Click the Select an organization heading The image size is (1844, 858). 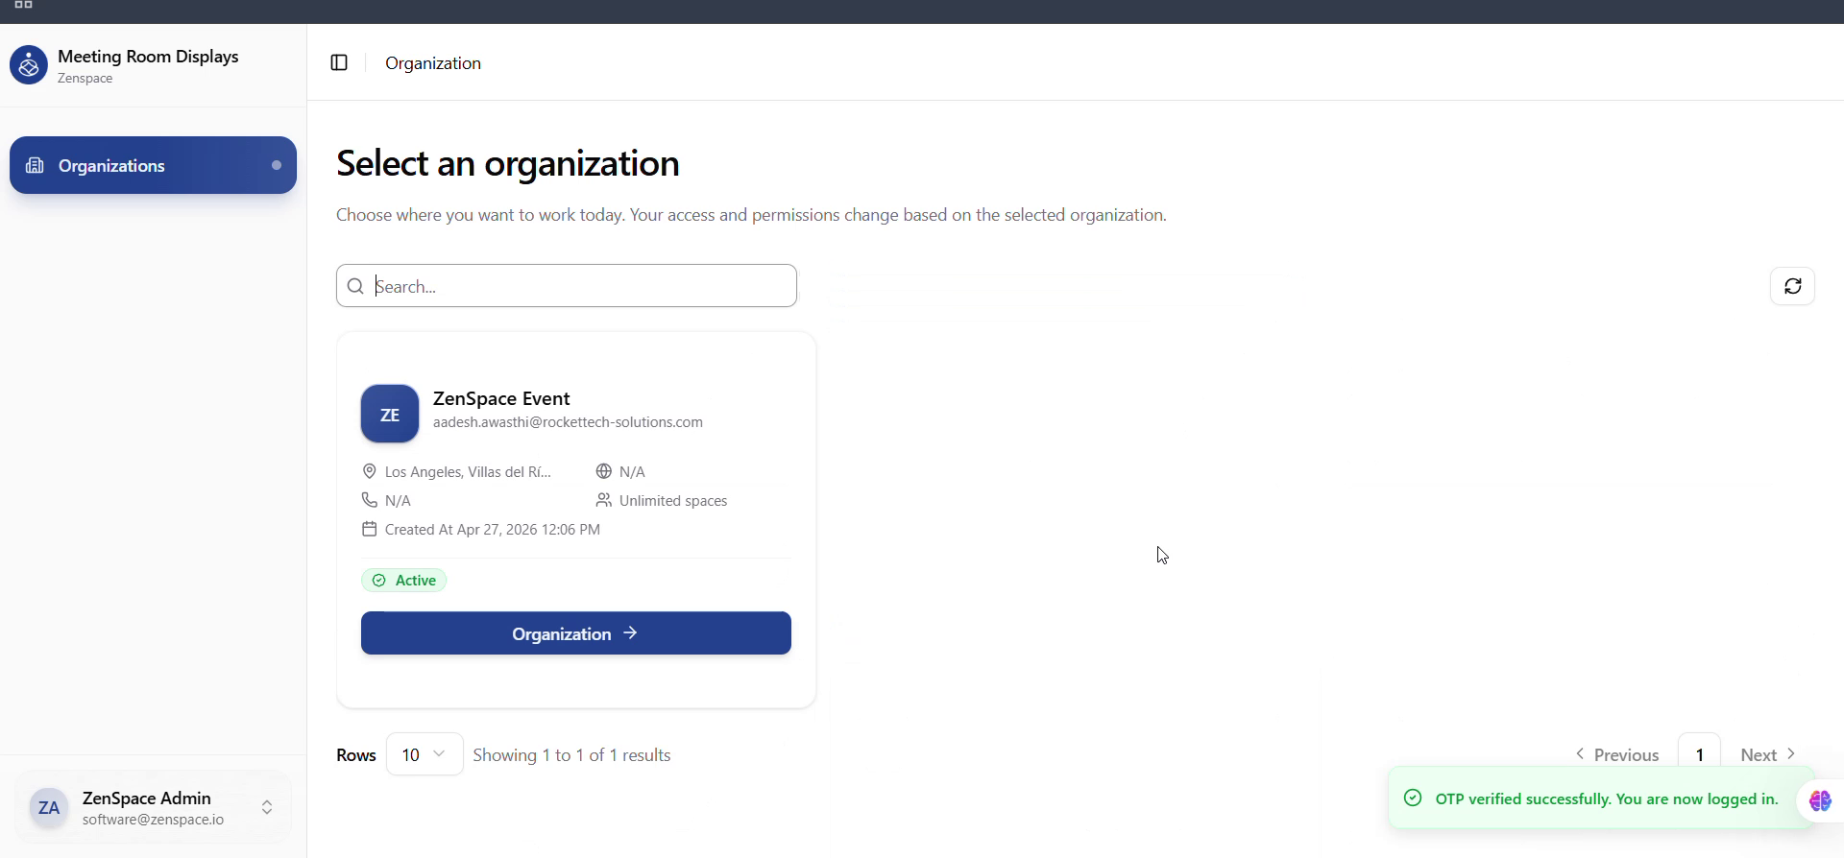(508, 163)
